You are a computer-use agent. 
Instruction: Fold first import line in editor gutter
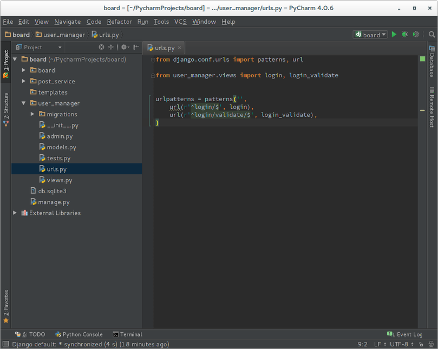[153, 60]
